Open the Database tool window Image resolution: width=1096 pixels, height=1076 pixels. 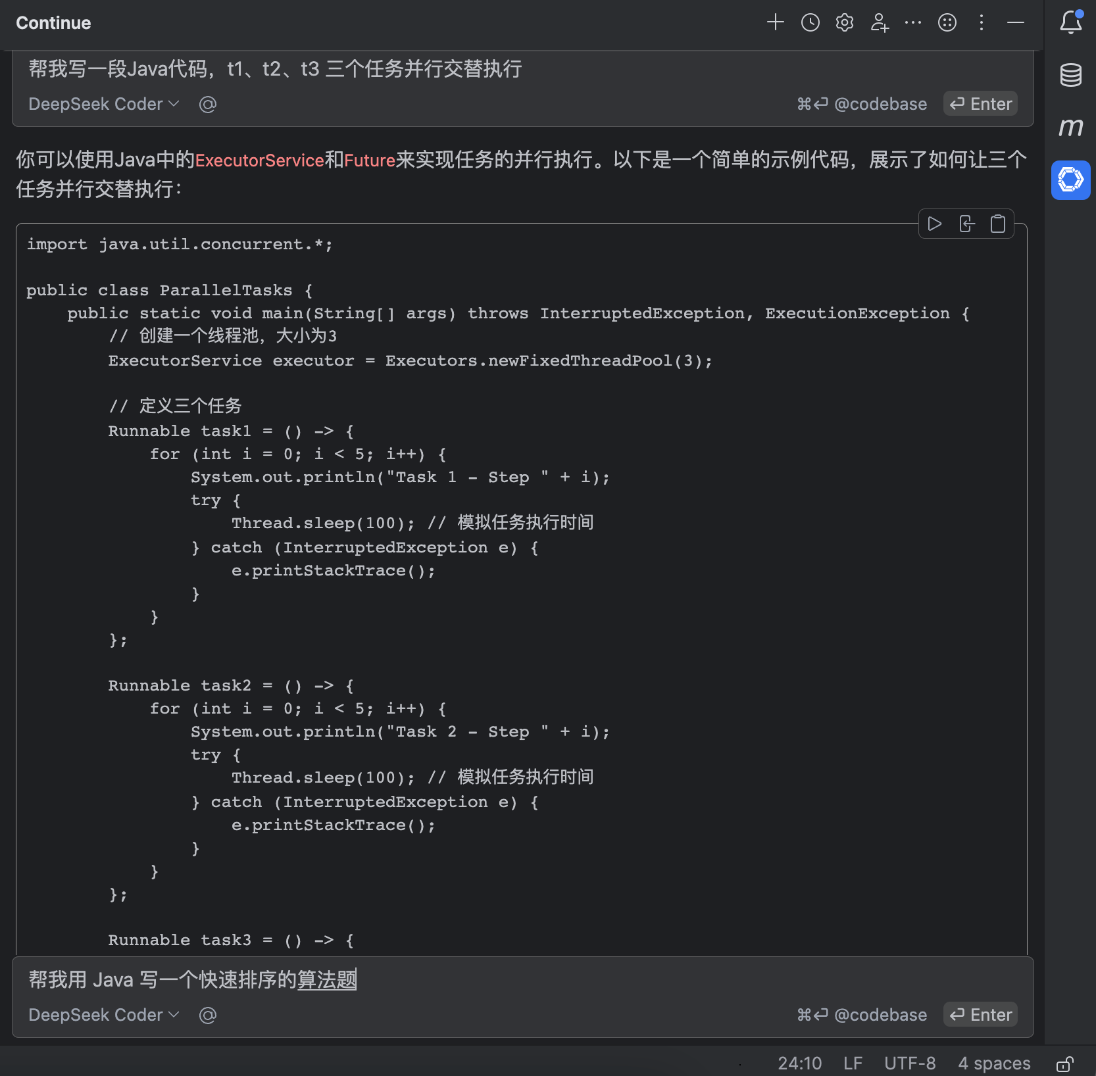pos(1071,75)
